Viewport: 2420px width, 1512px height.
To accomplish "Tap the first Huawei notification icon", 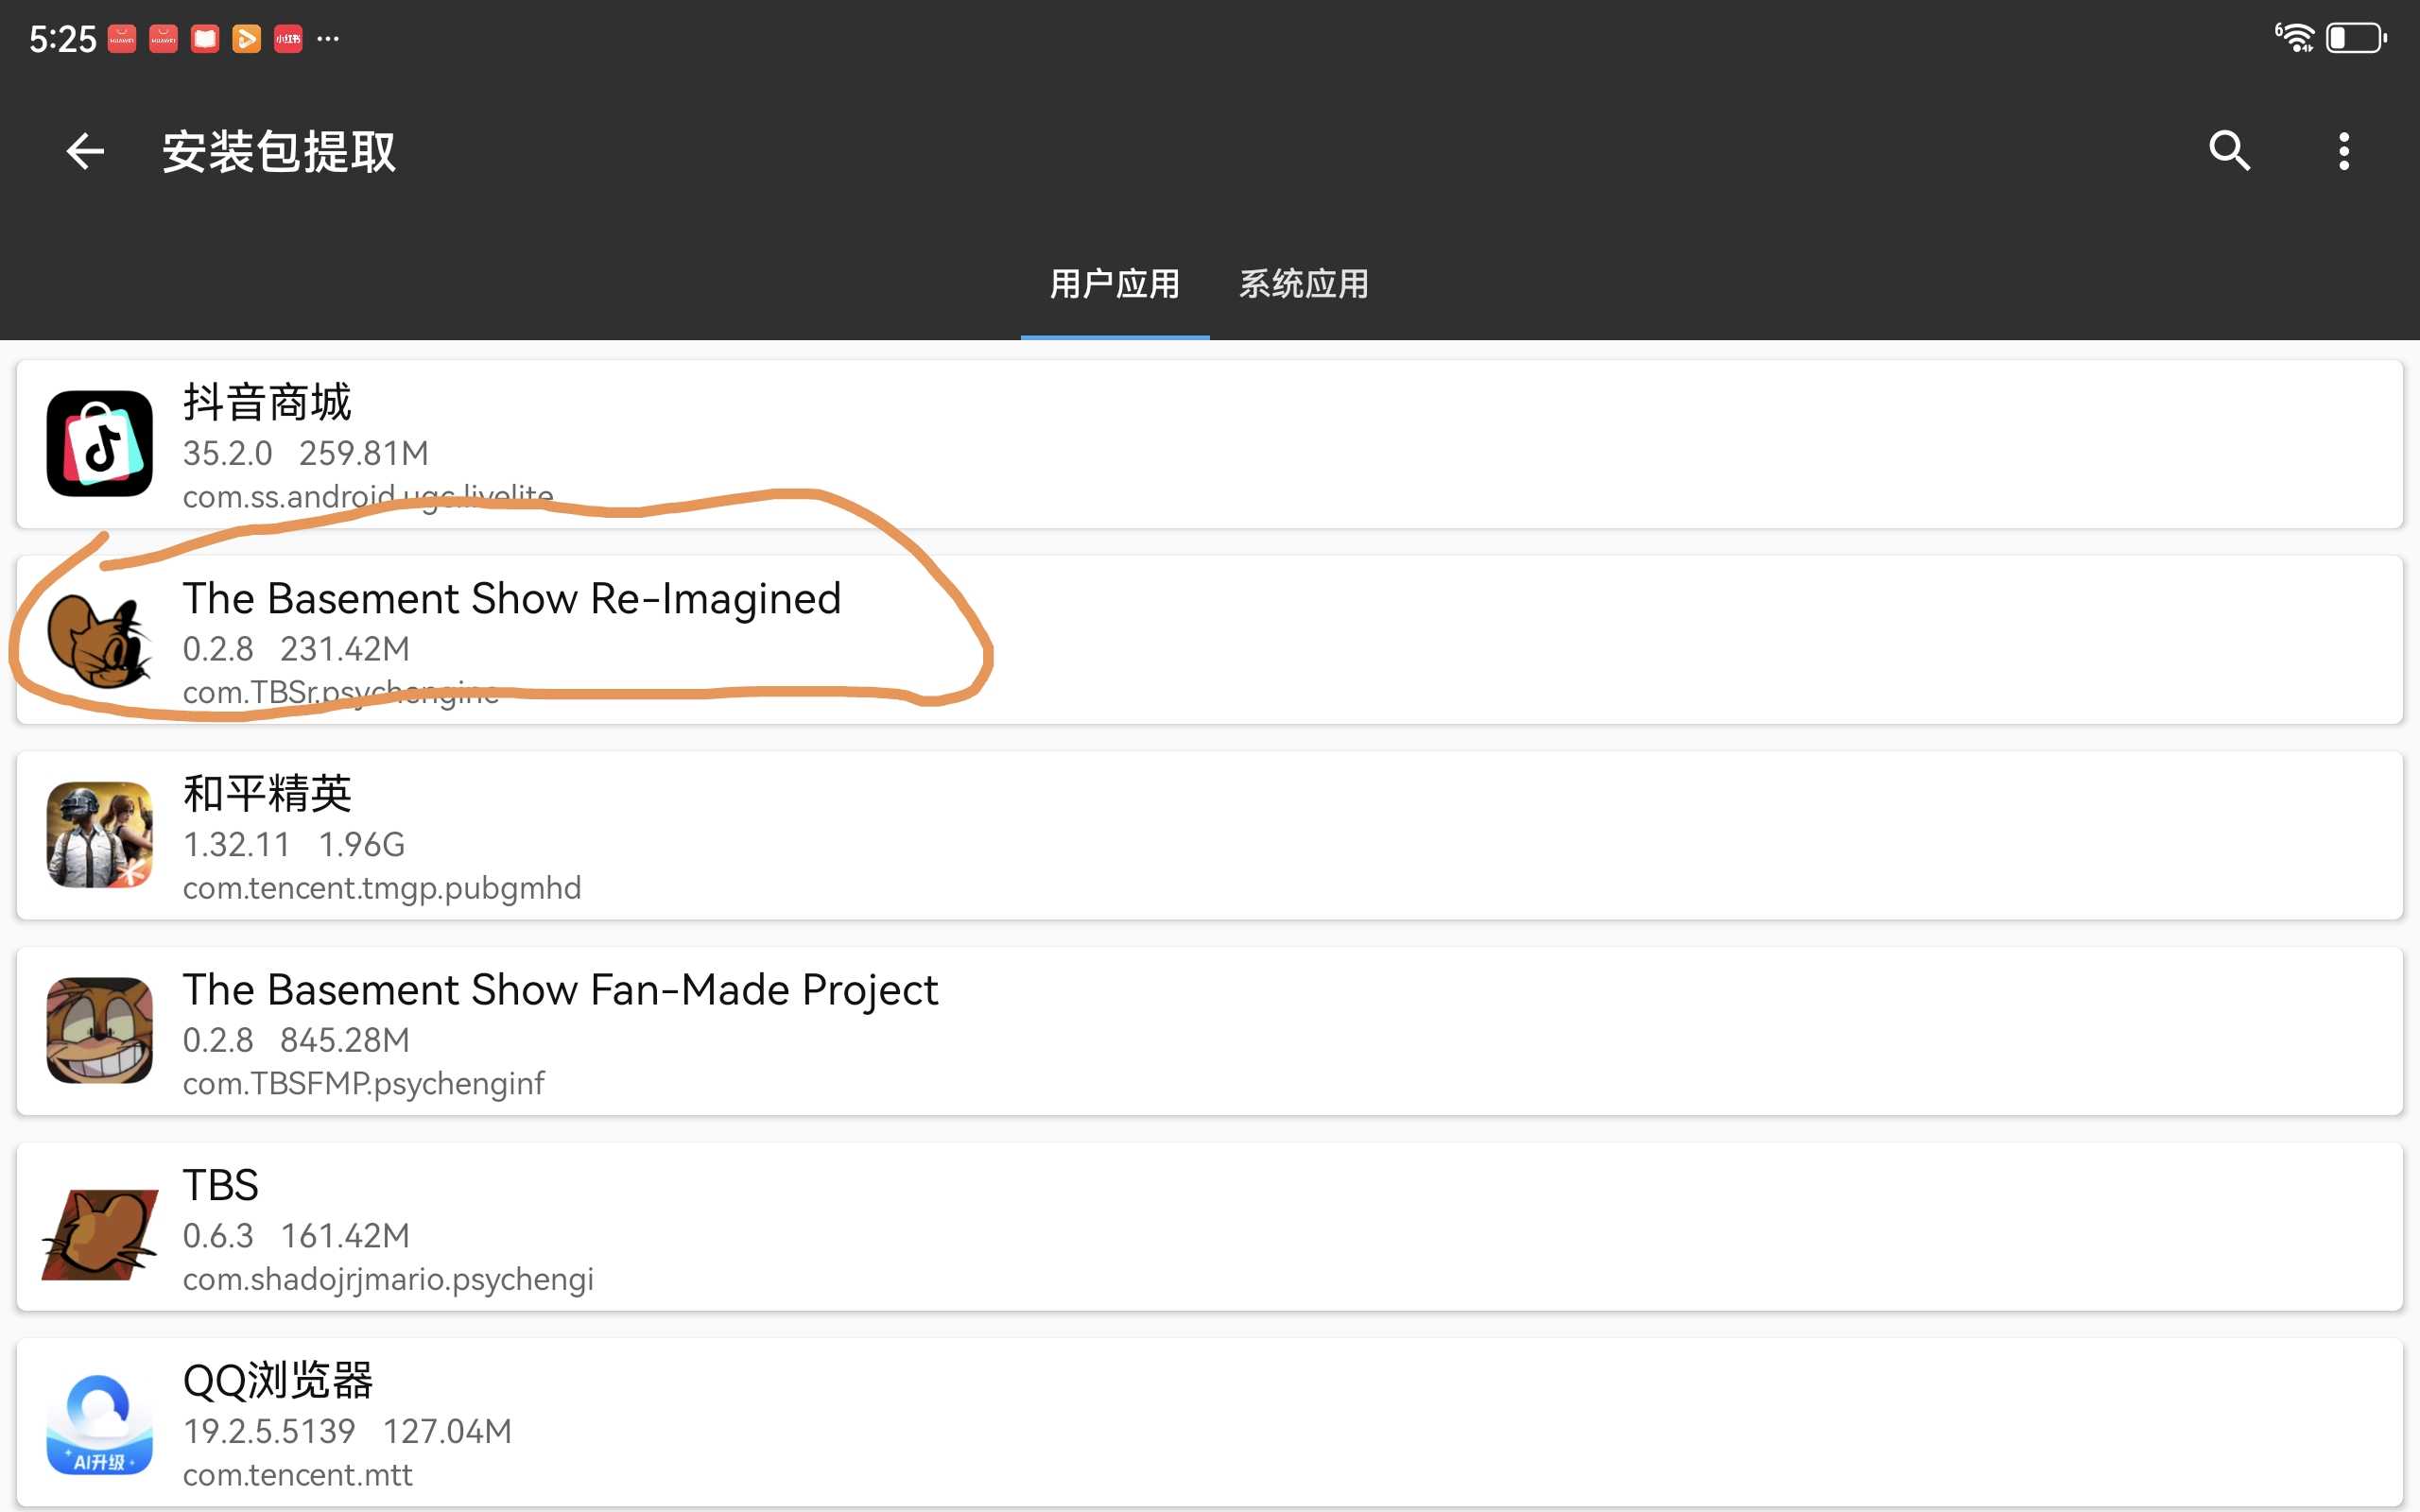I will [x=122, y=39].
